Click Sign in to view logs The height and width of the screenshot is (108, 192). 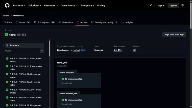tap(174, 35)
